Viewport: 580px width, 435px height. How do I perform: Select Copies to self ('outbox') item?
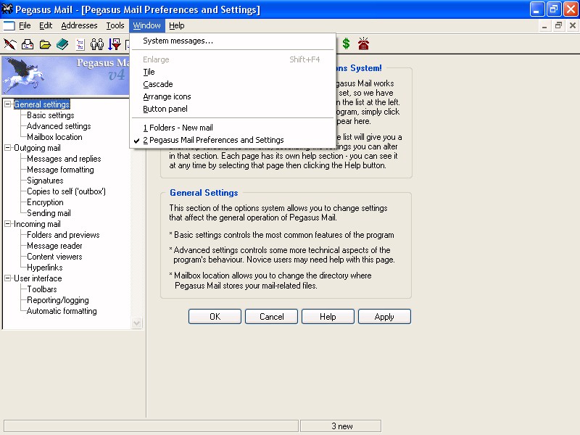(x=66, y=191)
